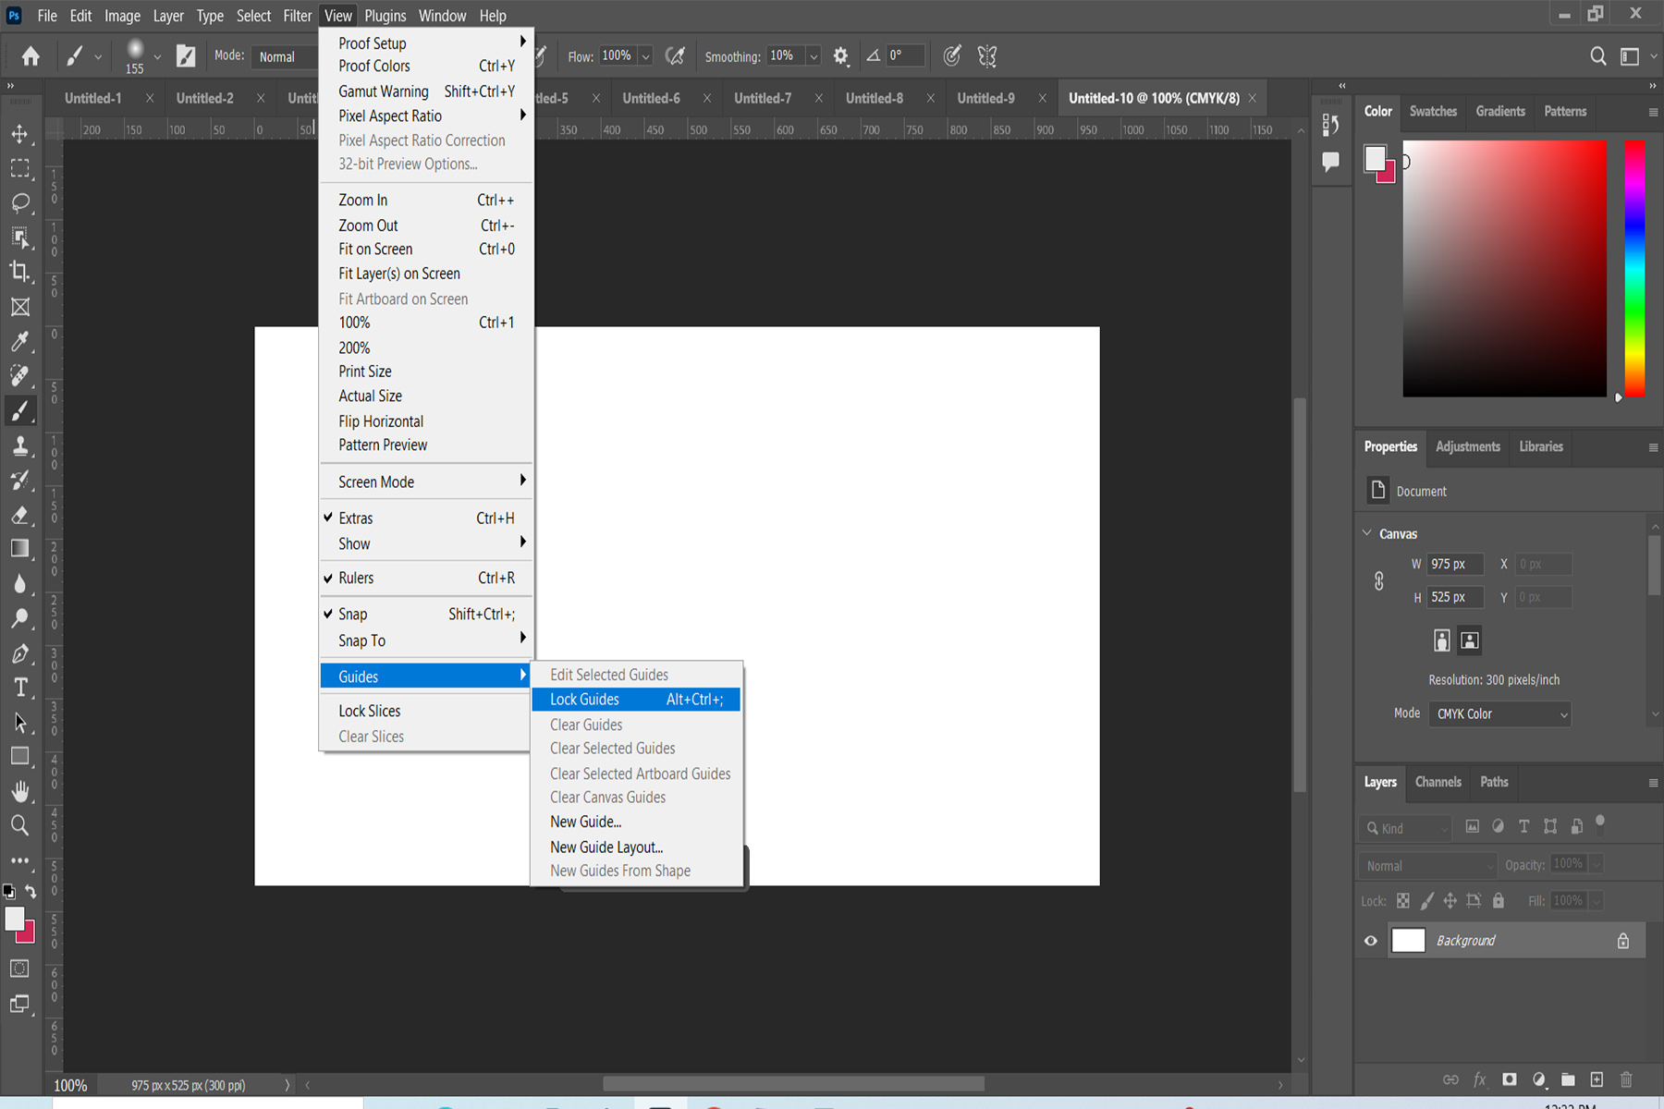1664x1109 pixels.
Task: Select the Move tool
Action: 19,134
